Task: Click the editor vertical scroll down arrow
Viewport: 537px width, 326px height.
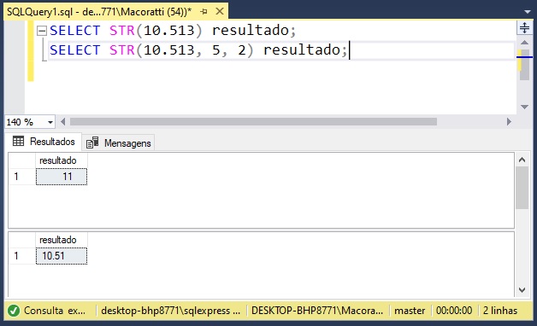Action: 524,107
